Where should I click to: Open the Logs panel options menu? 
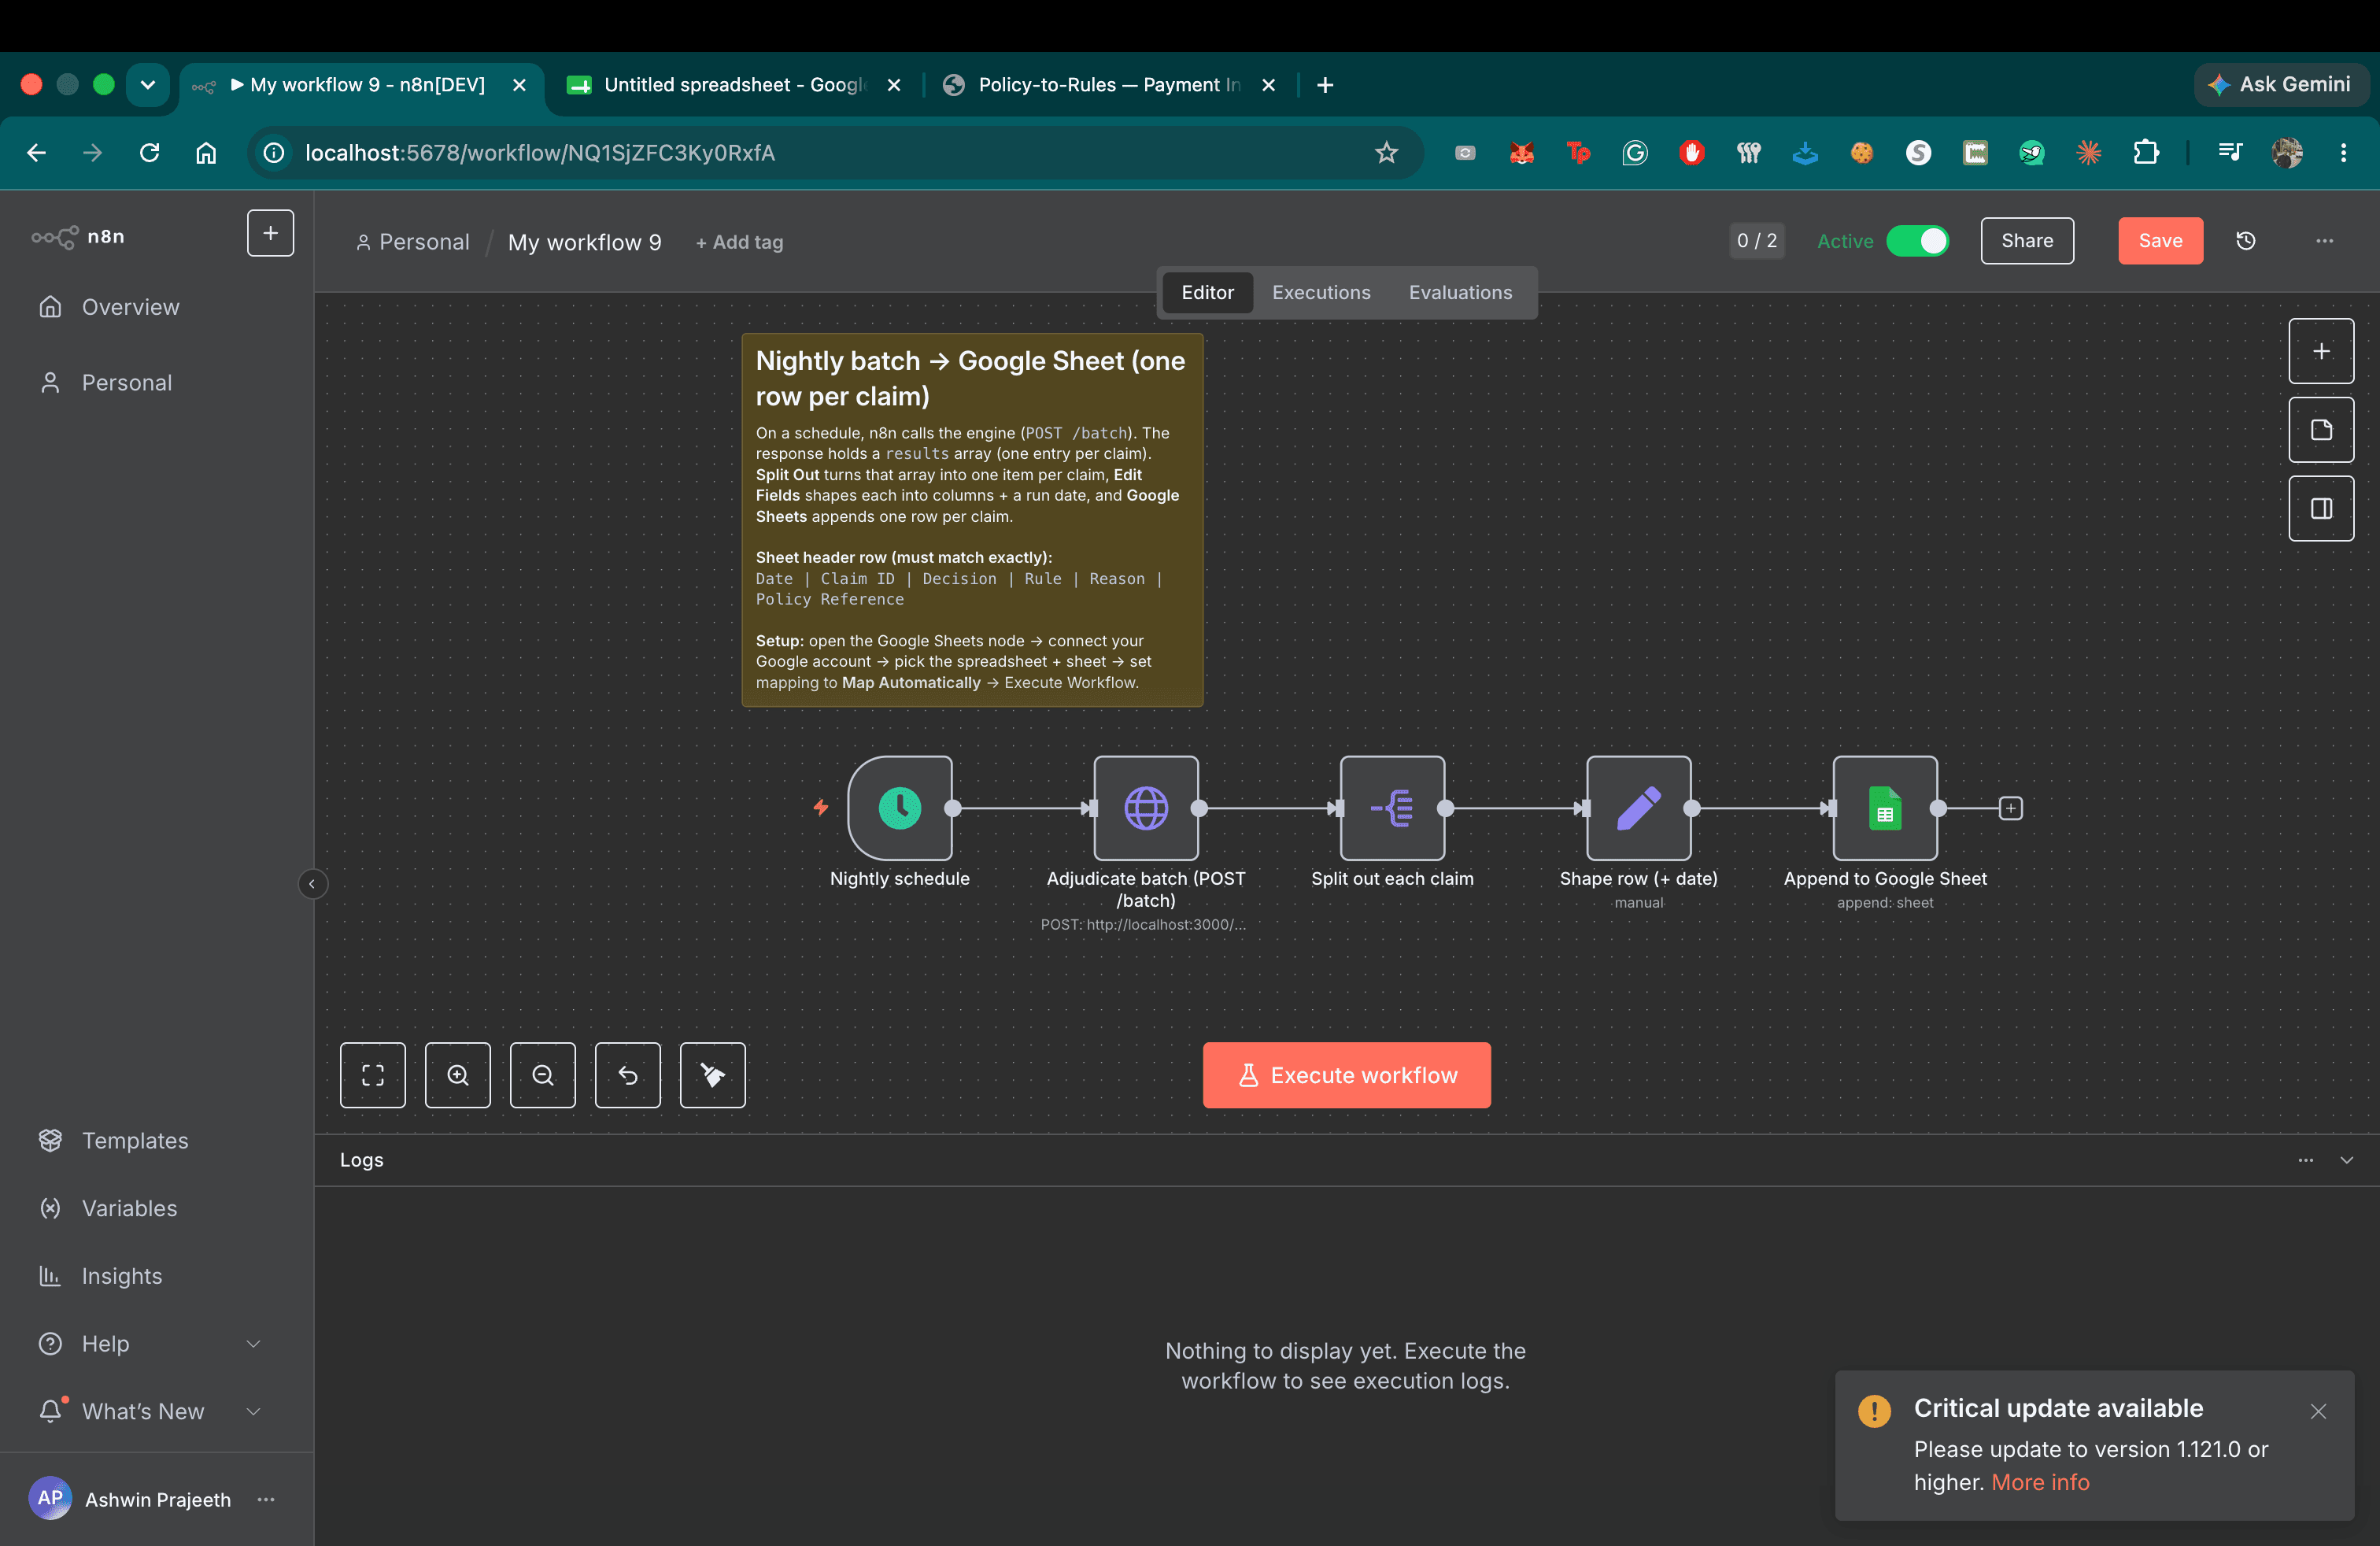point(2305,1160)
